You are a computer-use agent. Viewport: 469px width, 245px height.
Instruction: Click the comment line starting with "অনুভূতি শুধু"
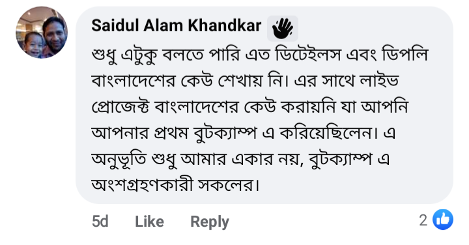coord(241,160)
